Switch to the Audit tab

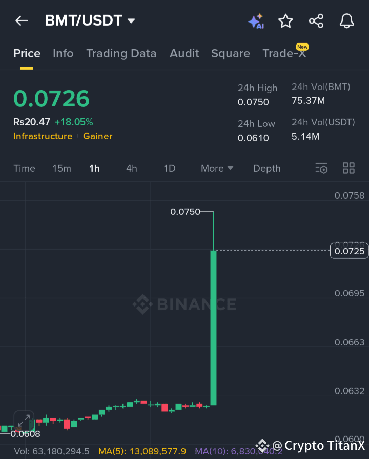tap(184, 54)
